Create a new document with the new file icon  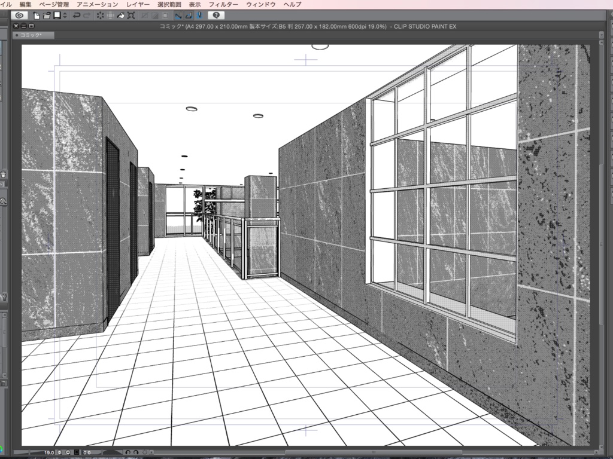click(37, 15)
